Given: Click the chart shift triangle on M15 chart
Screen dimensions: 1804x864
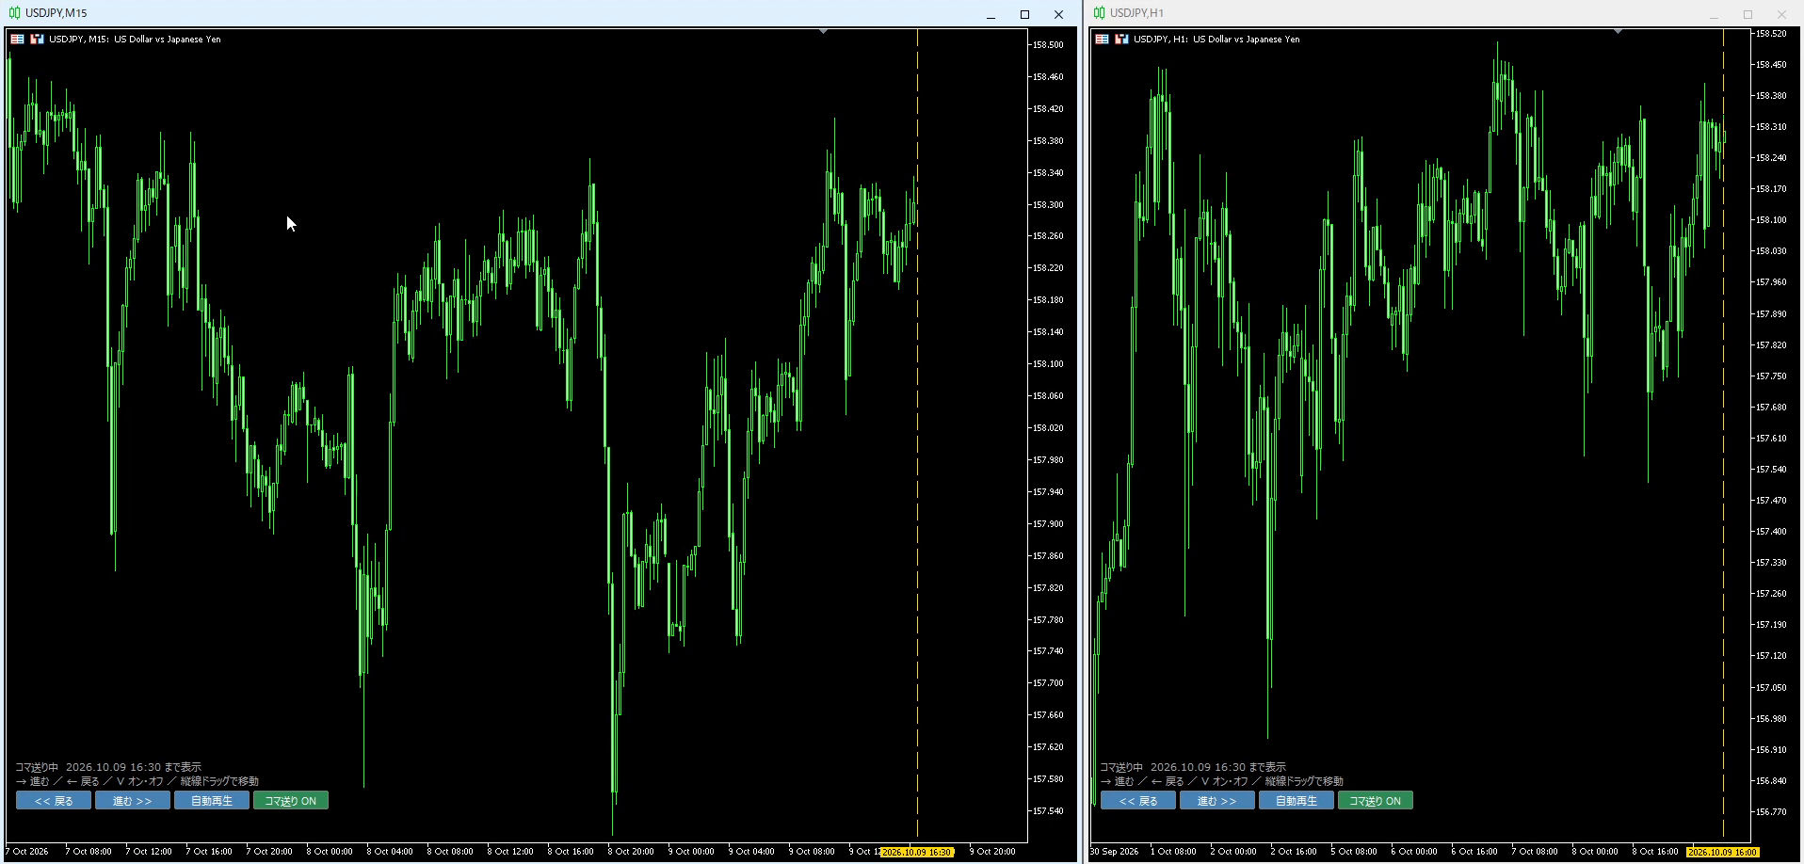Looking at the screenshot, I should point(823,32).
